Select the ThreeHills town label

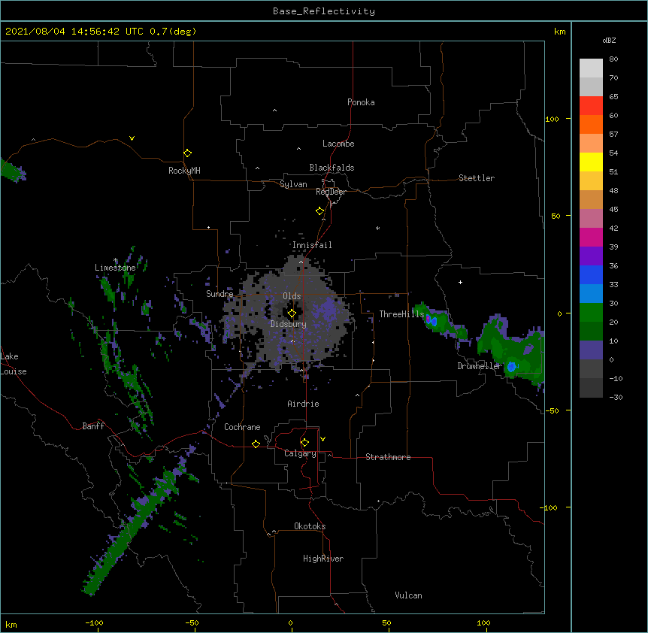tap(401, 314)
